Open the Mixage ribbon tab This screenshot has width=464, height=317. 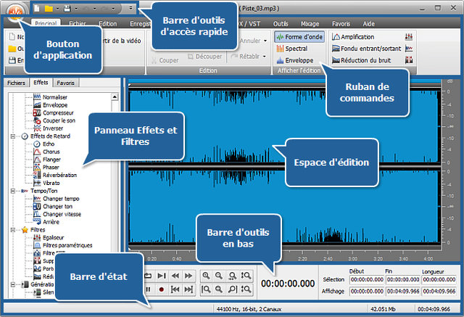point(310,23)
